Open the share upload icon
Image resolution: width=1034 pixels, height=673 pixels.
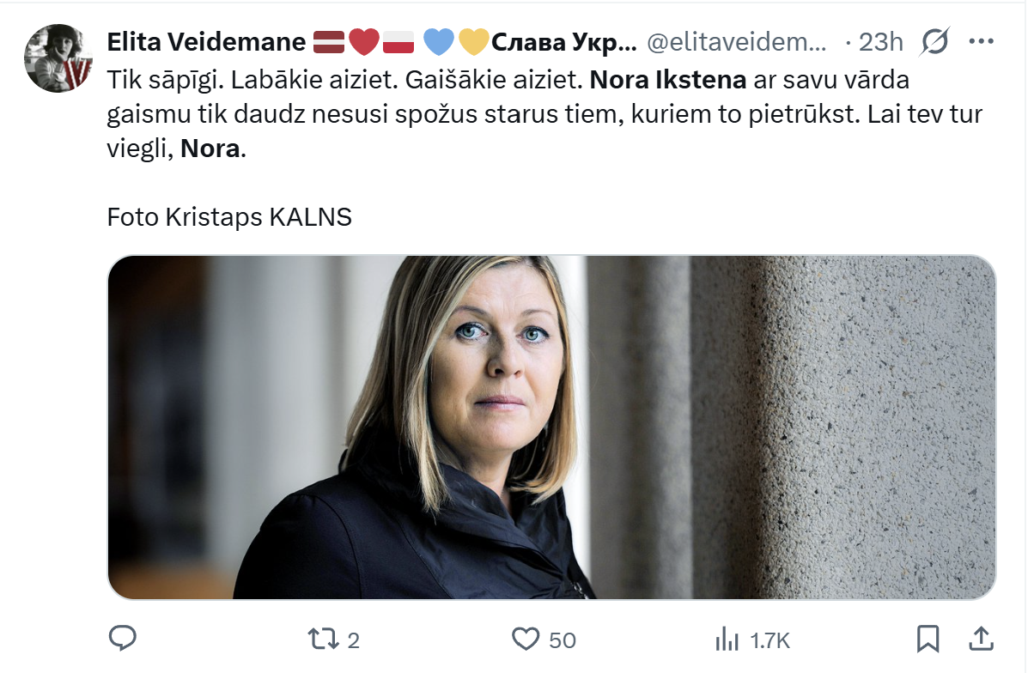982,638
